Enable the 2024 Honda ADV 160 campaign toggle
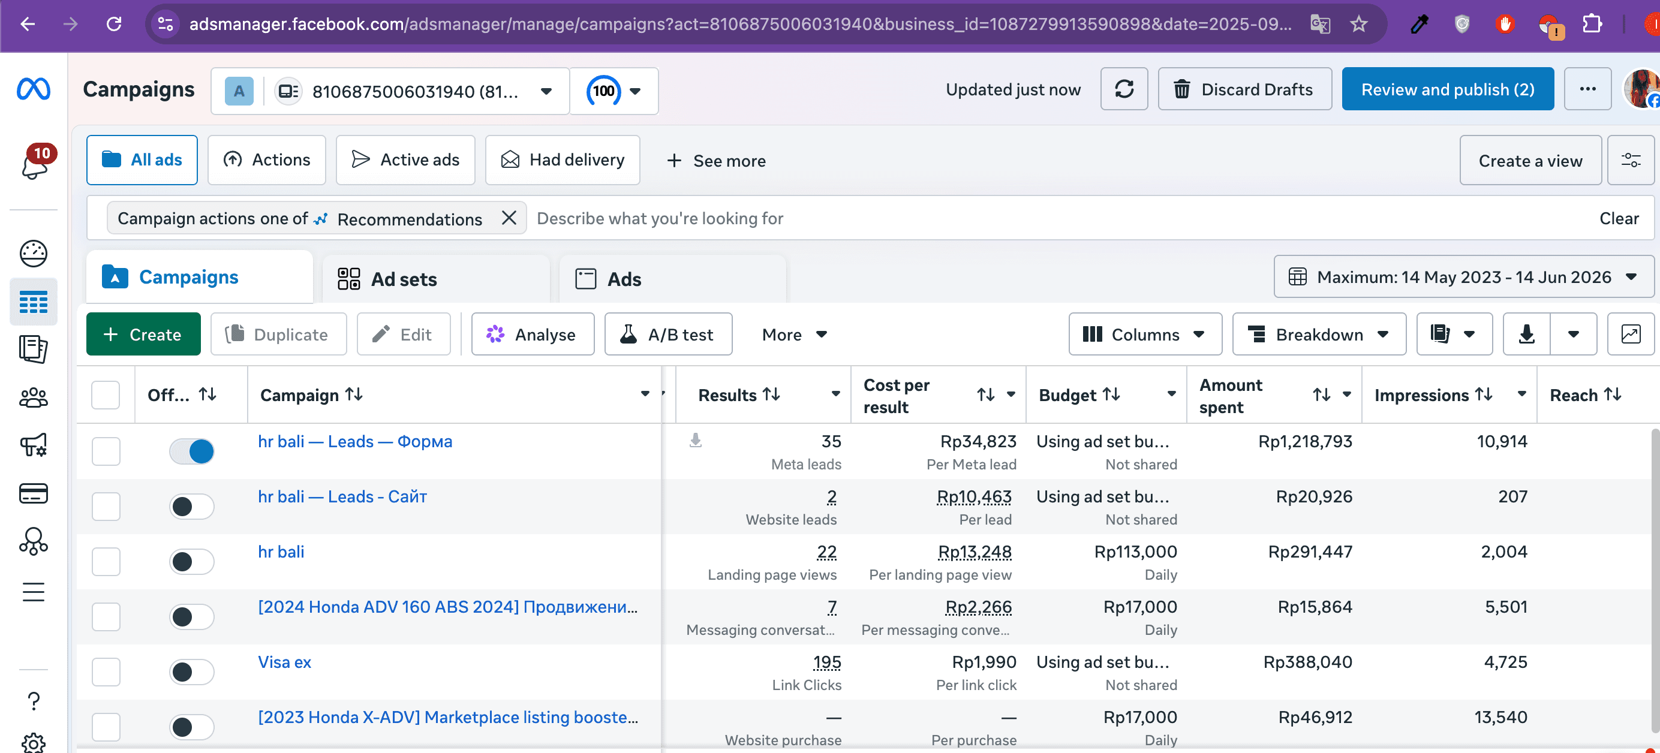The width and height of the screenshot is (1660, 753). coord(191,617)
